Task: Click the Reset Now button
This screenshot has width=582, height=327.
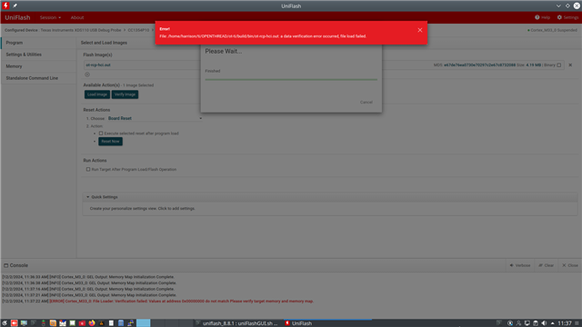Action: click(110, 142)
